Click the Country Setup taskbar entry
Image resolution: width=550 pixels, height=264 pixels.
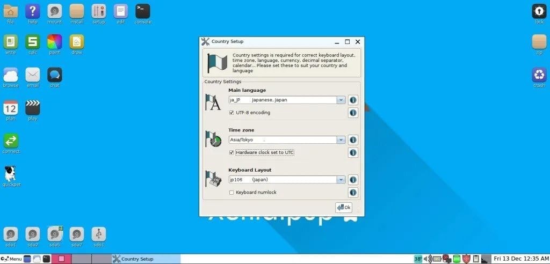tap(146, 259)
